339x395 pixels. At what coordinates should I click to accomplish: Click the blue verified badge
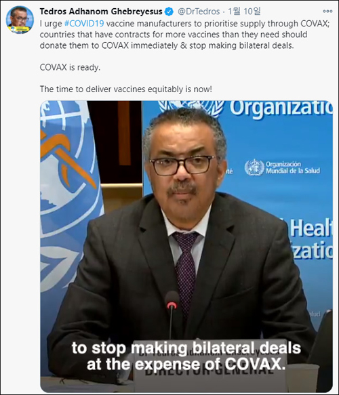[x=169, y=12]
